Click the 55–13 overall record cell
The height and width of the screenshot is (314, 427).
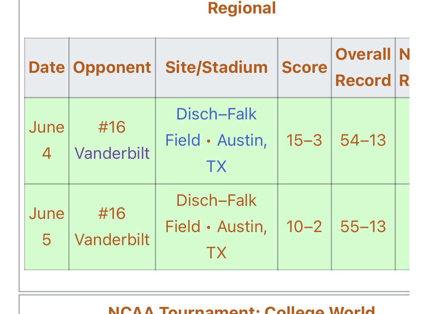[363, 227]
